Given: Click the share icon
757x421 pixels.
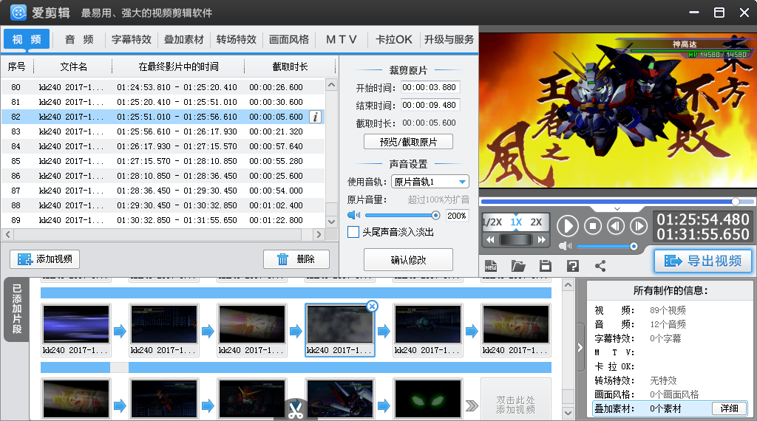Looking at the screenshot, I should click(600, 266).
